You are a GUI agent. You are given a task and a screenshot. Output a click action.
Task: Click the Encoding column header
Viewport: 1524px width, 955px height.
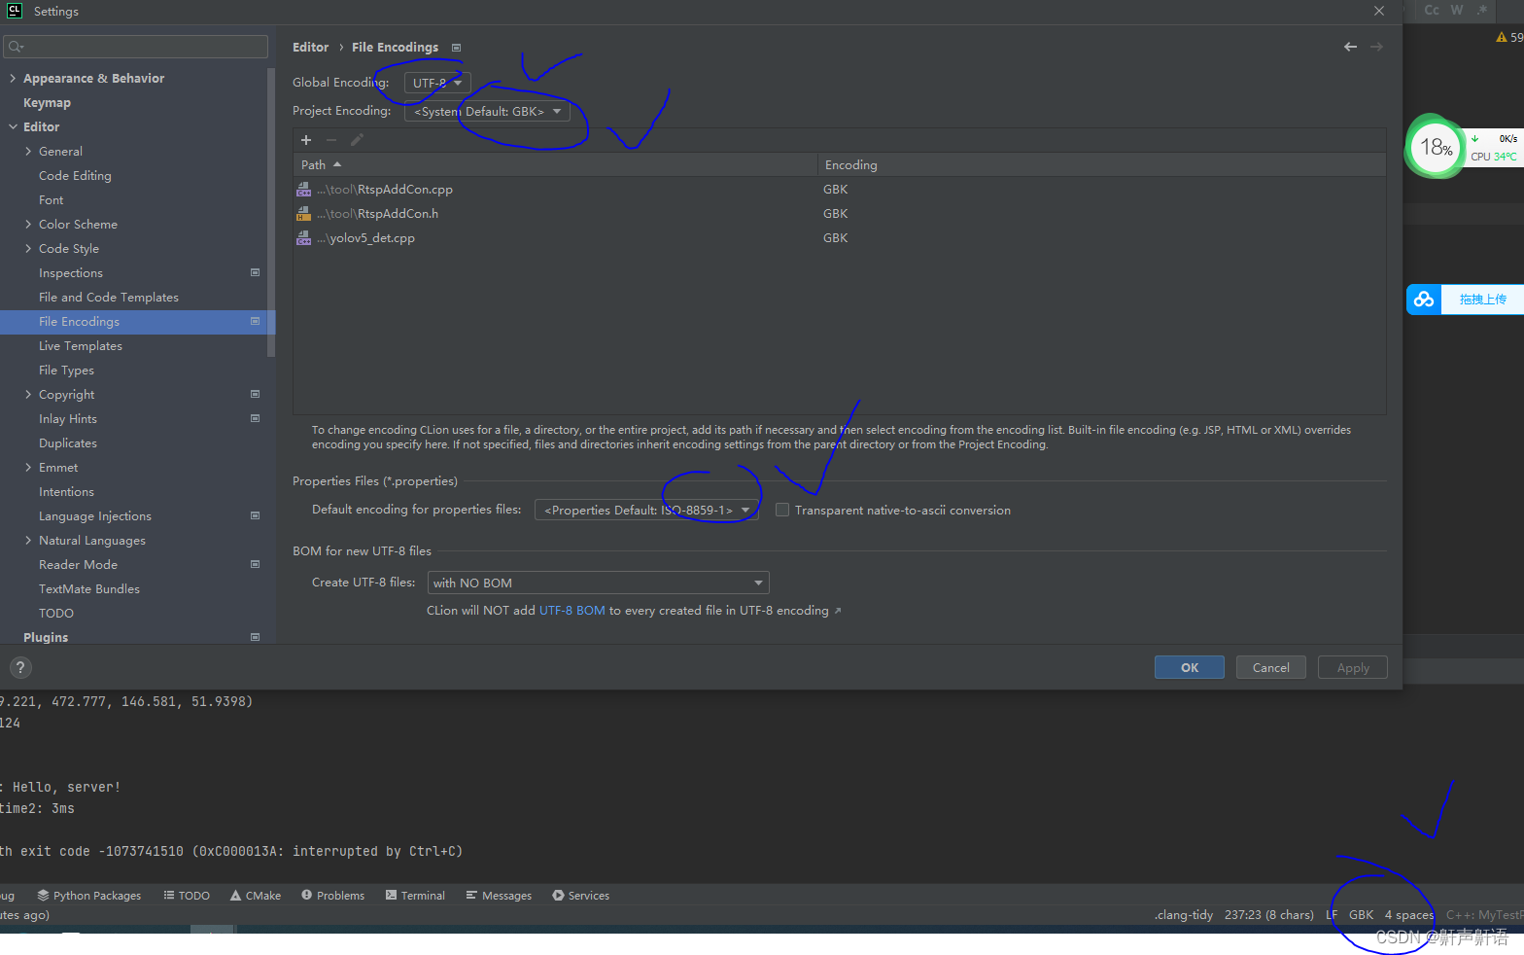click(1102, 165)
